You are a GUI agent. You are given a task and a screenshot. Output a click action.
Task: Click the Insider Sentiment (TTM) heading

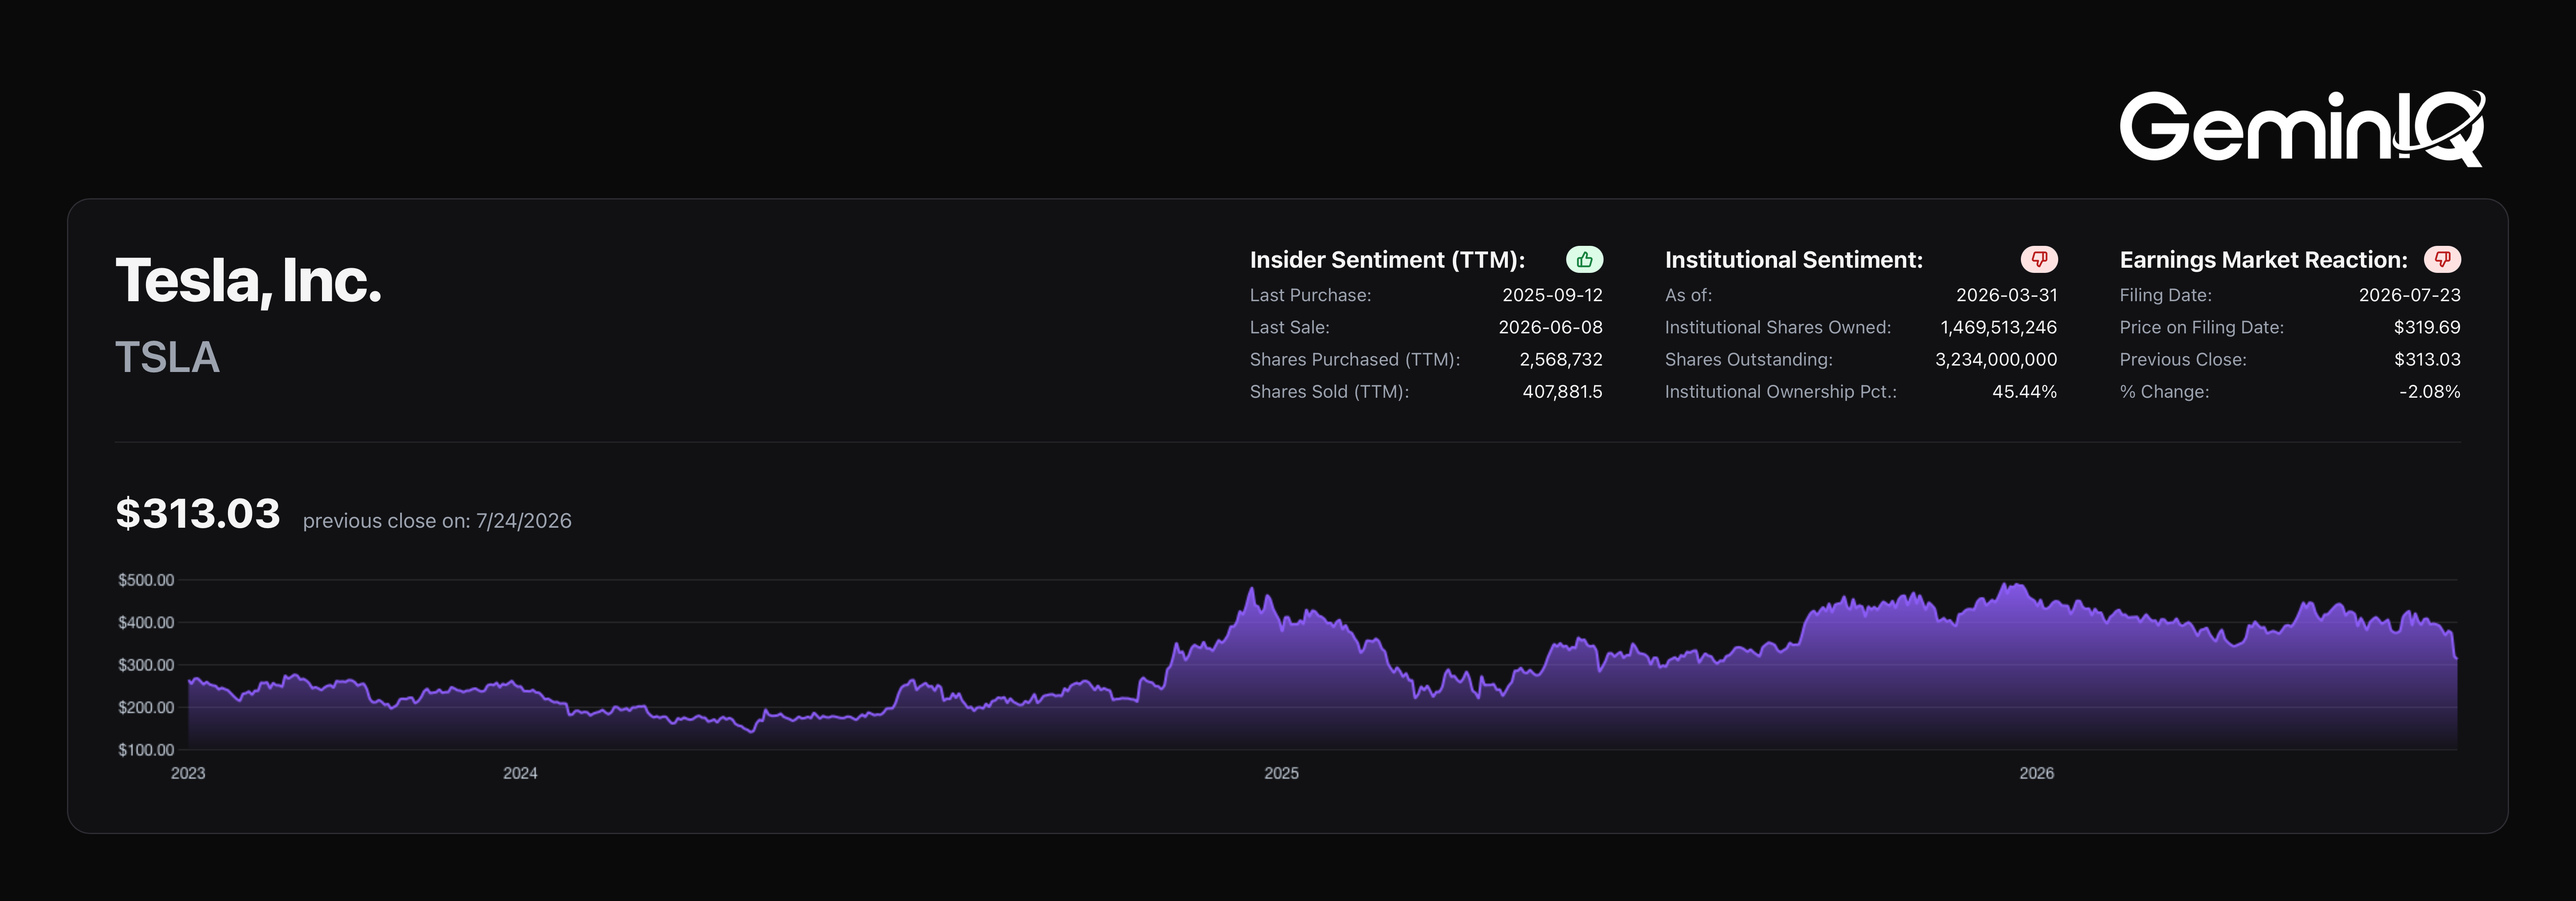1387,260
